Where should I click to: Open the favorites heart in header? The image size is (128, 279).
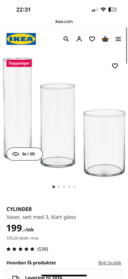tap(92, 39)
